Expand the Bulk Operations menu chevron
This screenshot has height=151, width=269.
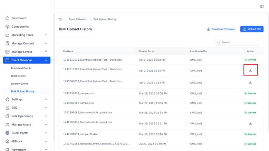[x=46, y=116]
